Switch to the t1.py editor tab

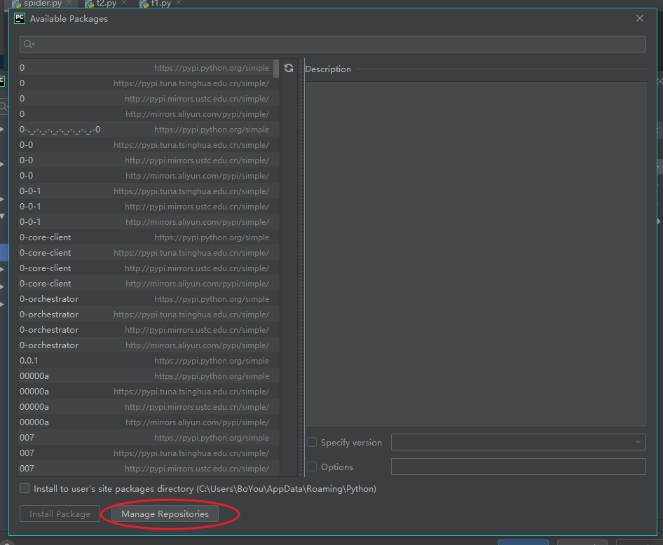point(160,4)
